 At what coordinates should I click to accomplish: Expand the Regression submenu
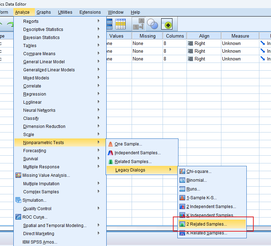(x=34, y=94)
